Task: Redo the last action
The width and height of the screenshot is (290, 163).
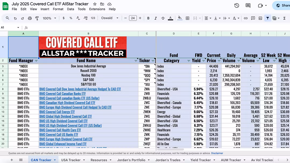Action: [22, 18]
